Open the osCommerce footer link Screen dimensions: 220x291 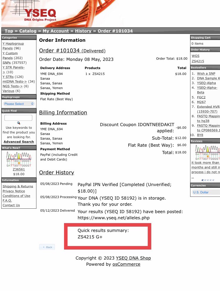[126, 264]
